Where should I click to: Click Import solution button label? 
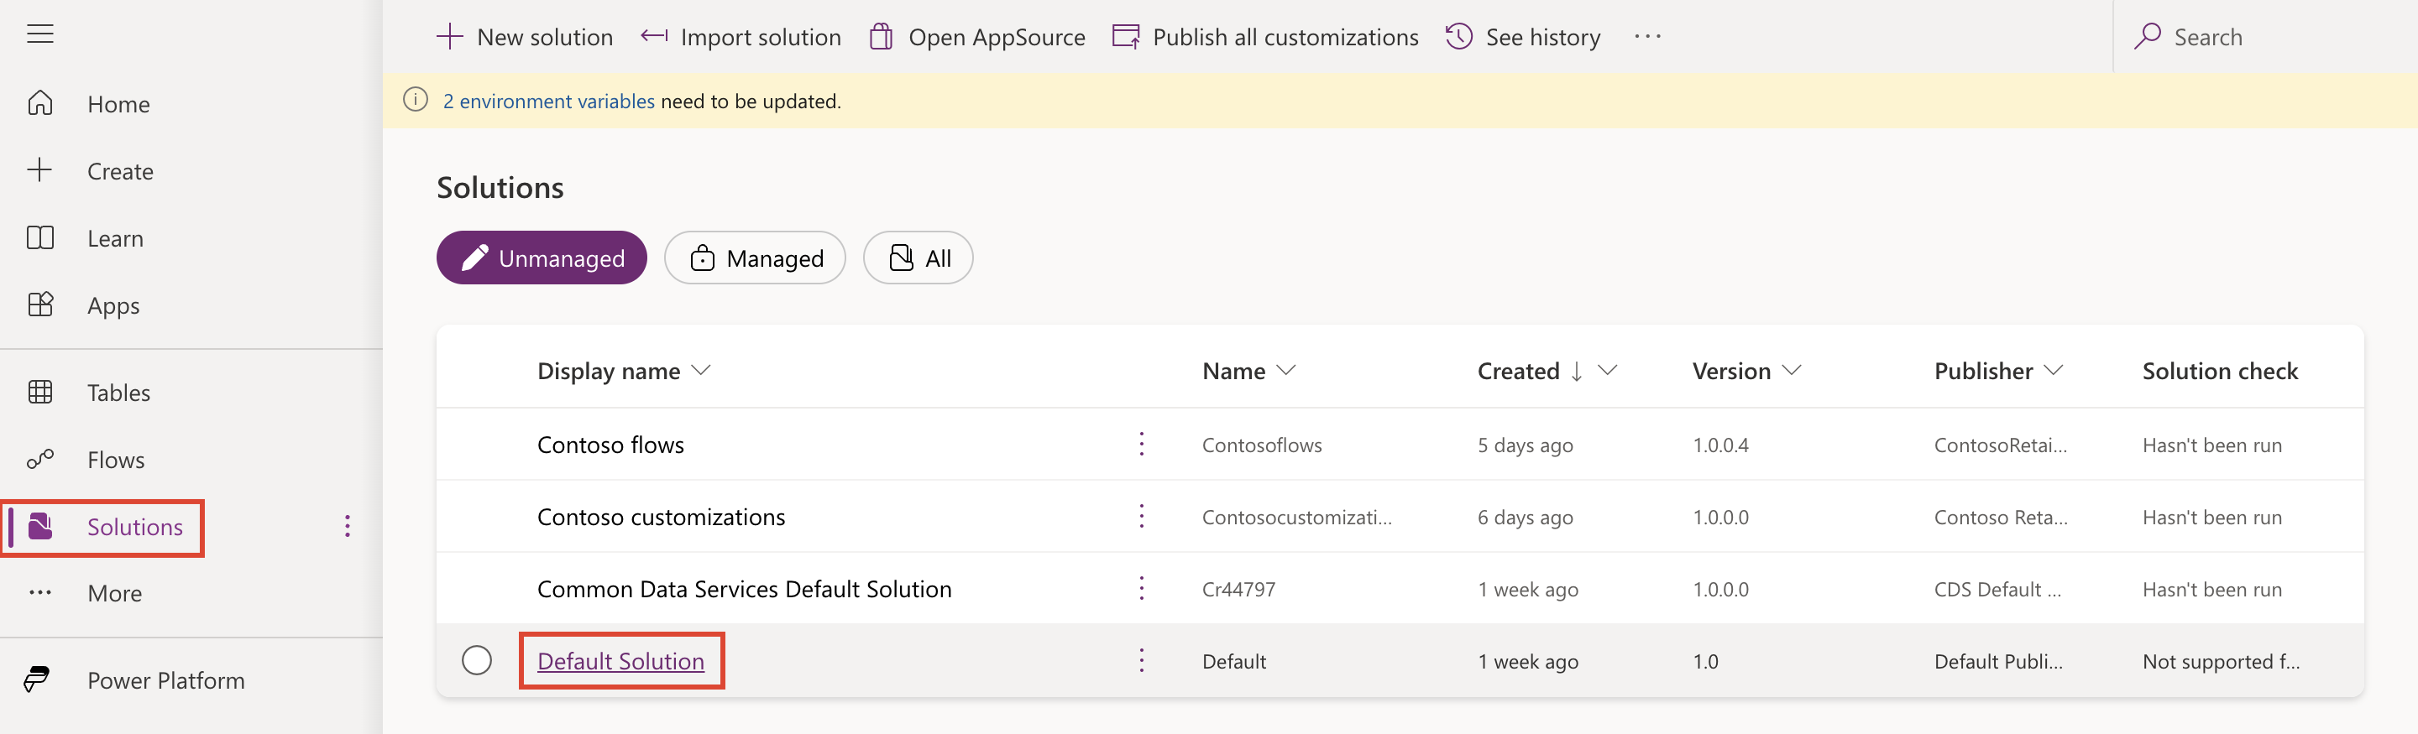click(761, 38)
